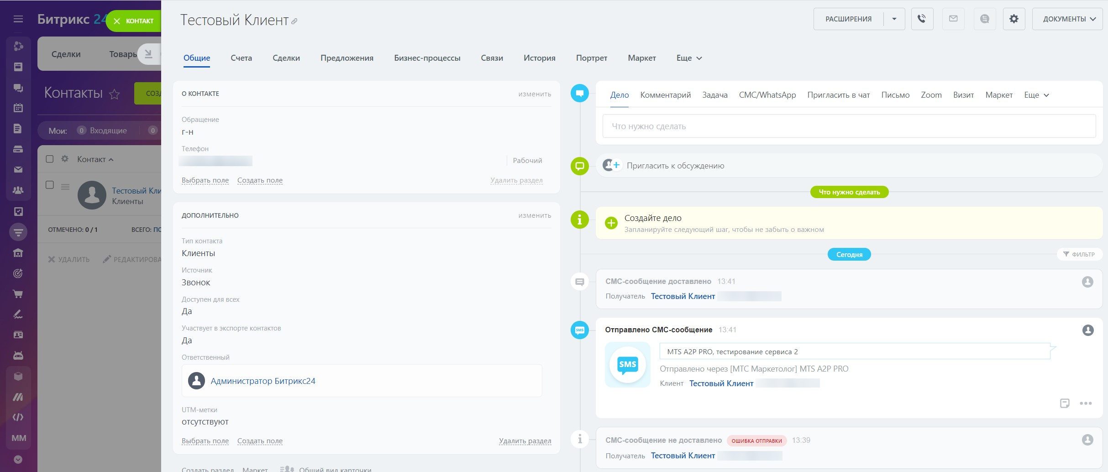Click the phone call icon button
1108x472 pixels.
tap(922, 19)
